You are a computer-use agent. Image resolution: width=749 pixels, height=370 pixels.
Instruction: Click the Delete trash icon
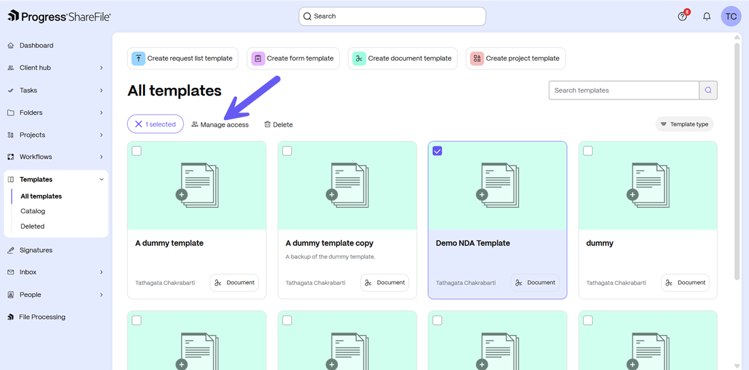pyautogui.click(x=268, y=124)
